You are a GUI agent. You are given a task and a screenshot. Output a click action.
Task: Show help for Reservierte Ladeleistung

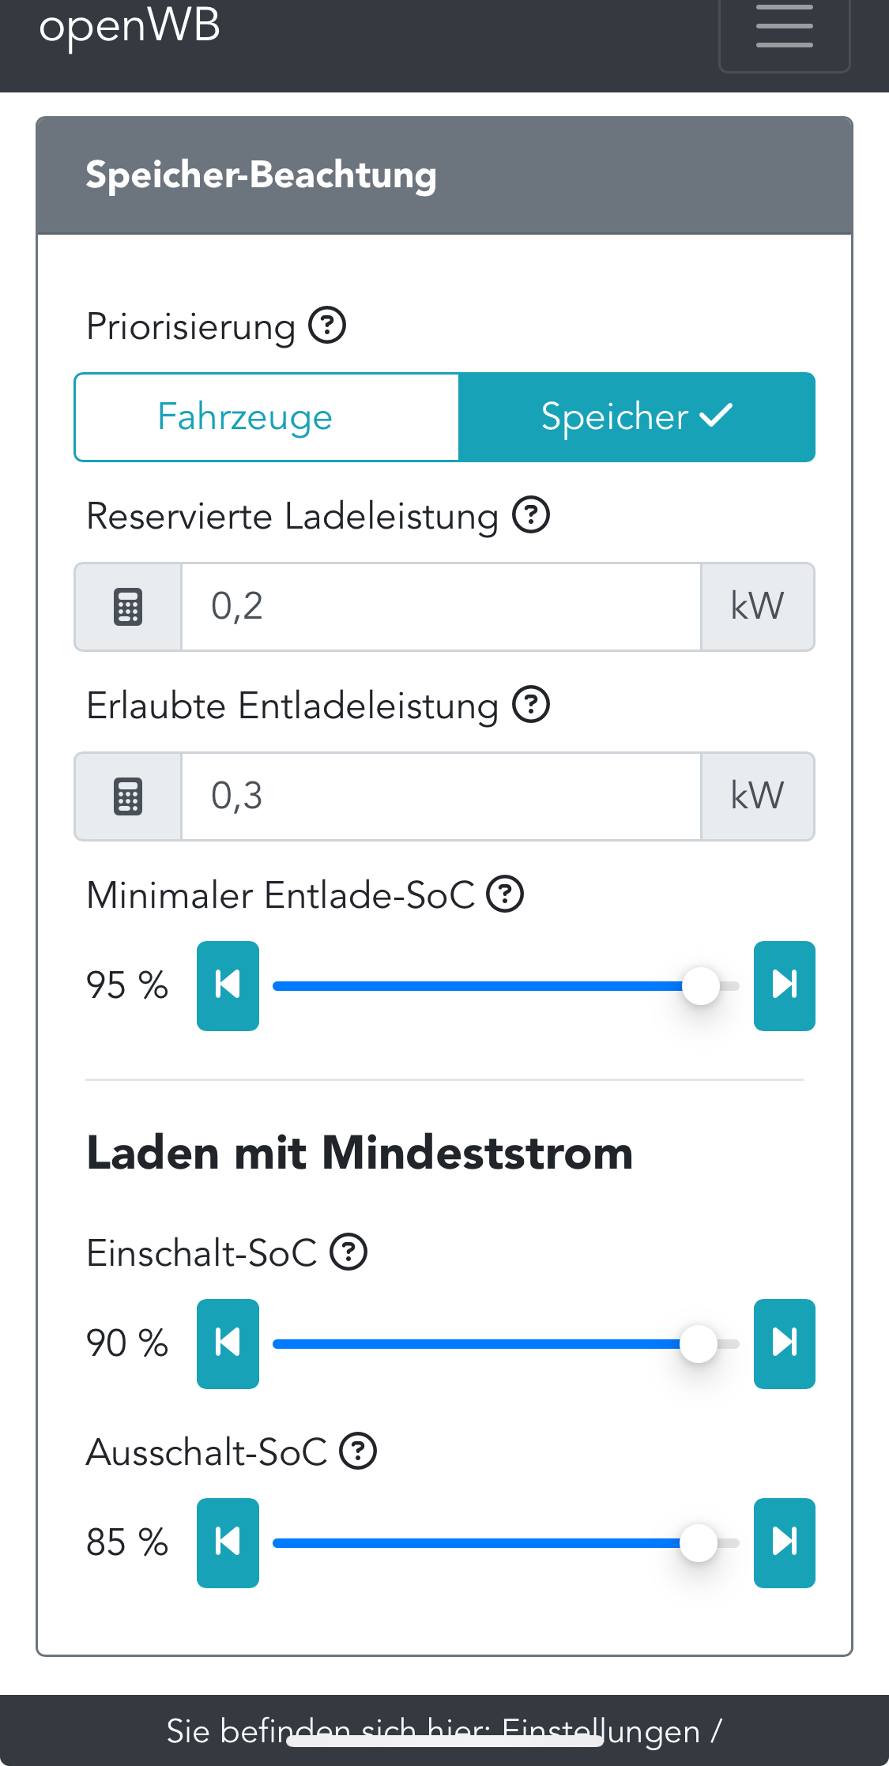(x=531, y=515)
